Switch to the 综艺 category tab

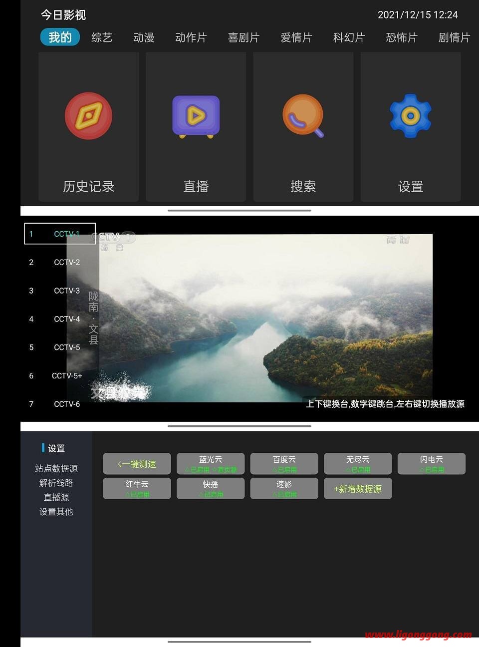click(x=102, y=37)
